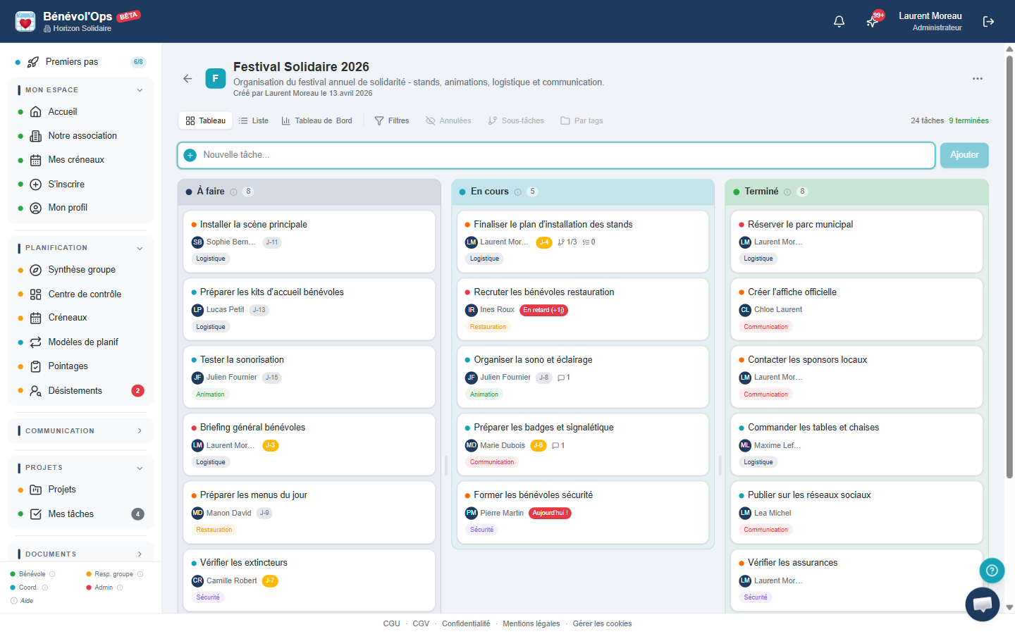Click info icon next to À faire
1015x634 pixels.
coord(234,192)
